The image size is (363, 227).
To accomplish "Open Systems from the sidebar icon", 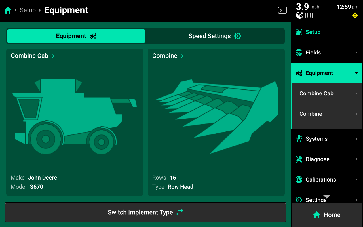I will 299,139.
